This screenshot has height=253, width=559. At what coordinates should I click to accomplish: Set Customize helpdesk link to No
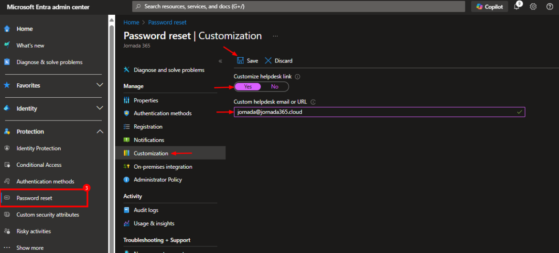(275, 87)
